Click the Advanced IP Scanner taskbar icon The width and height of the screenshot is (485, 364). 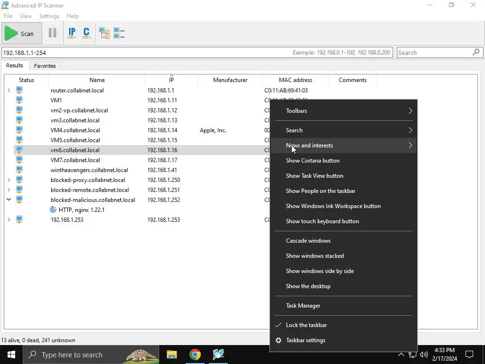[218, 355]
